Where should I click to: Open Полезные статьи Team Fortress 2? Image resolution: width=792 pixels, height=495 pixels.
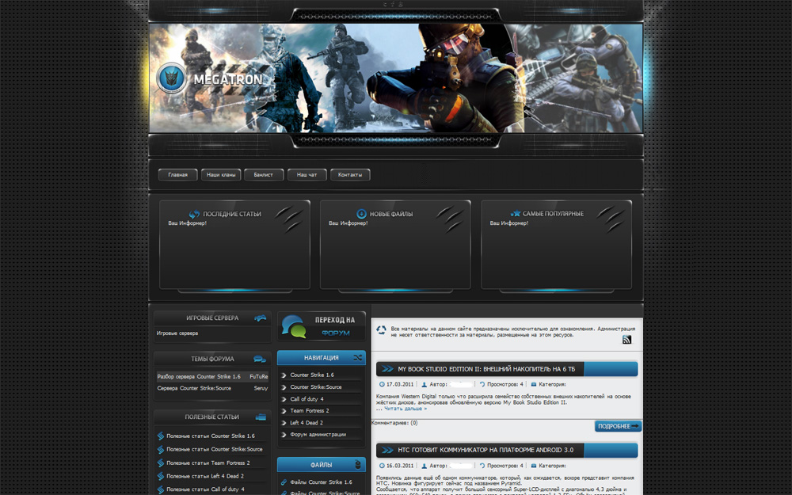pyautogui.click(x=208, y=463)
